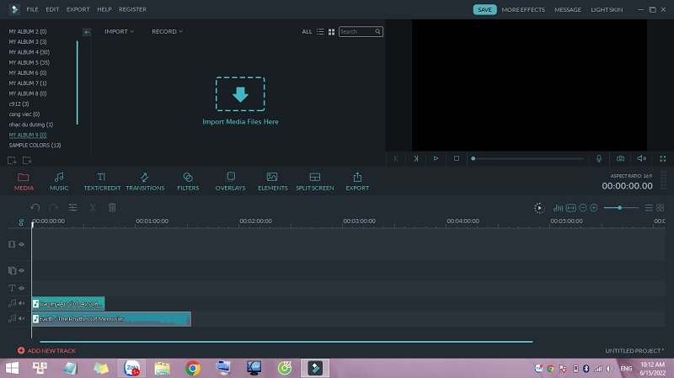This screenshot has width=674, height=378.
Task: Toggle video track visibility eye
Action: click(x=22, y=244)
